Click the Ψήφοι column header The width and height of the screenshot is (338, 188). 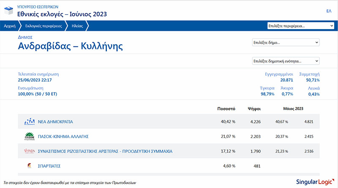pos(254,108)
